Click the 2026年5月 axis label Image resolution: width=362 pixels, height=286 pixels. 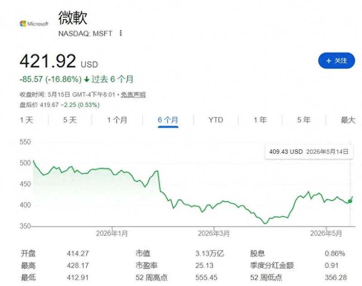[326, 233]
